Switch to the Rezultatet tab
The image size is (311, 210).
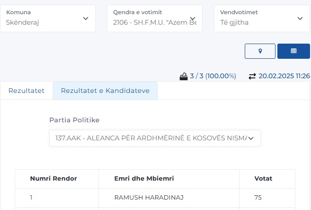point(27,91)
